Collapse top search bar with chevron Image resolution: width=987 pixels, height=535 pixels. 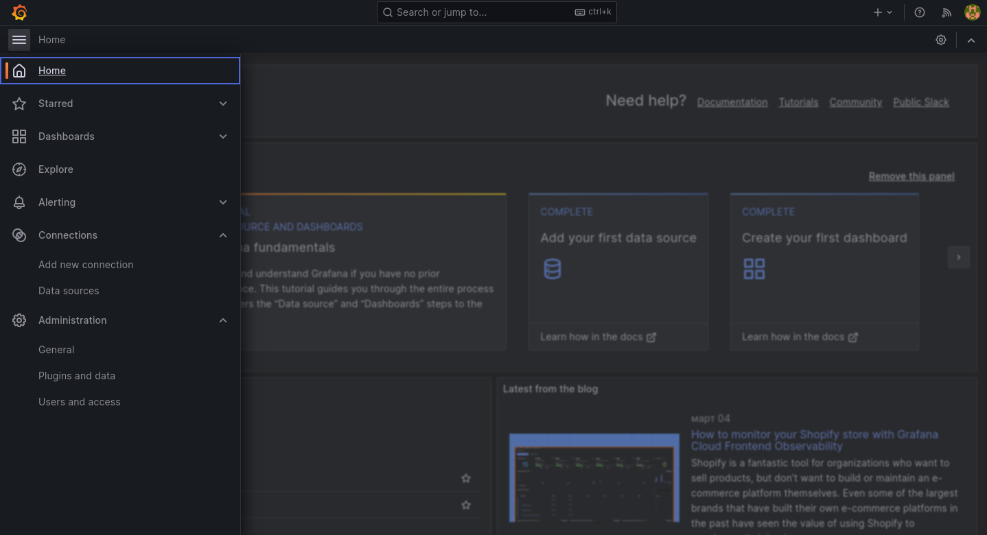[x=971, y=40]
